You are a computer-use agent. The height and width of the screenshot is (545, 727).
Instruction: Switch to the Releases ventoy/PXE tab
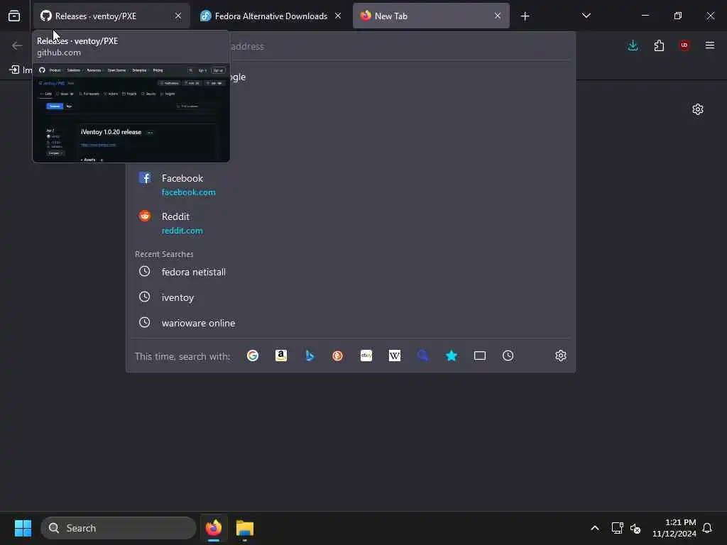[x=111, y=16]
